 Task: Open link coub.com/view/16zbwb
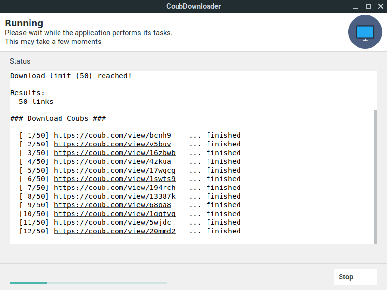coord(115,153)
